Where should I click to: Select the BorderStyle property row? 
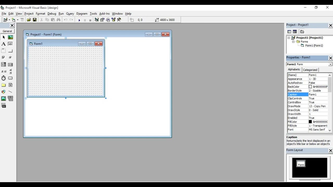(x=308, y=91)
